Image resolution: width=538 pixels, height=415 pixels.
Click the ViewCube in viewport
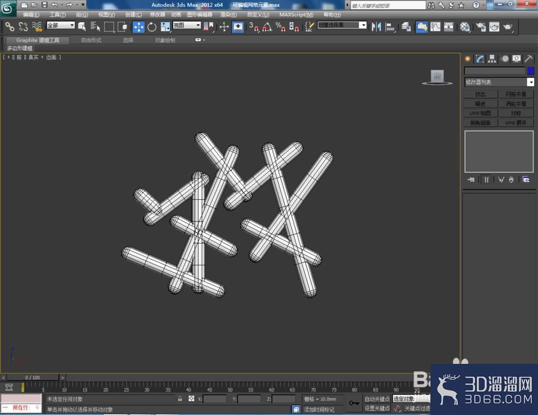(x=437, y=77)
